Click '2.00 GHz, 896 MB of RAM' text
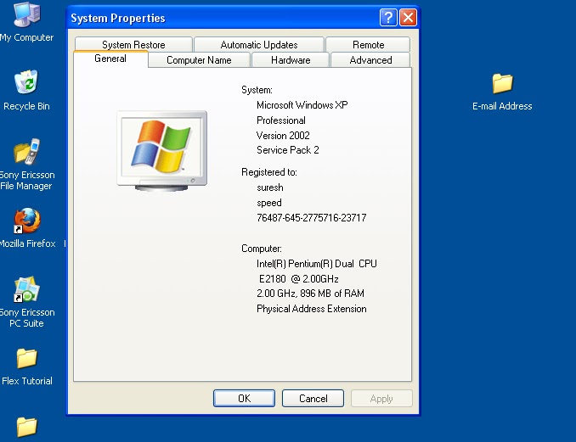The image size is (576, 442). point(310,294)
